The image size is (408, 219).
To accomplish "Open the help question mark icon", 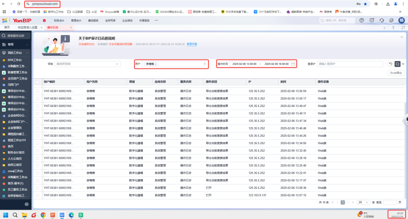I will coord(362,20).
